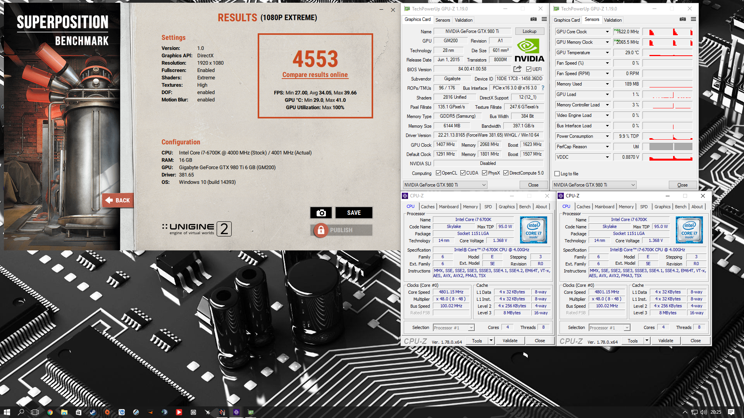Click the SAVE button in Superposition

click(354, 212)
